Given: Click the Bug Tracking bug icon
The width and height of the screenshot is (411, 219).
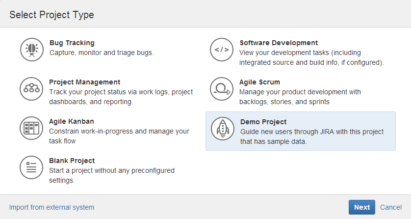Looking at the screenshot, I should pyautogui.click(x=32, y=50).
